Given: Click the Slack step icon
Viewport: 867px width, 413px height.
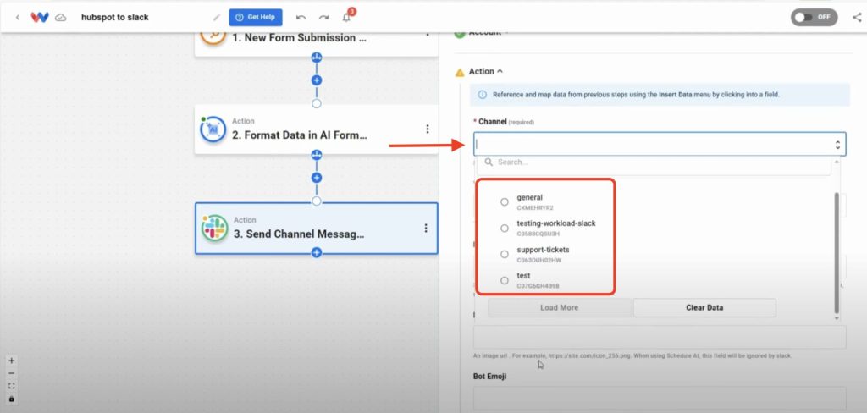Looking at the screenshot, I should point(214,228).
